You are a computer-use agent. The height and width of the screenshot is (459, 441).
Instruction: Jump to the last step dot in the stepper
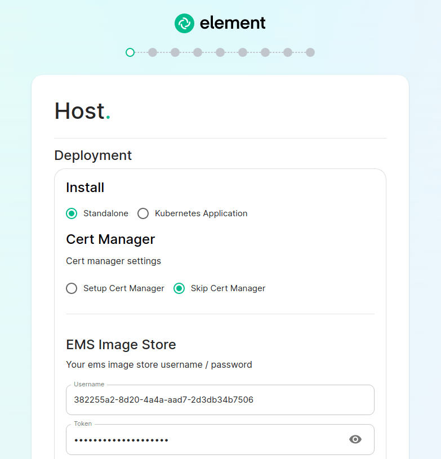click(x=310, y=52)
